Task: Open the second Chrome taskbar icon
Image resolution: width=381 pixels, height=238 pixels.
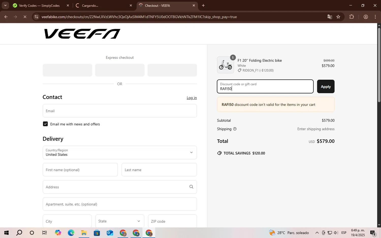Action: point(136,233)
